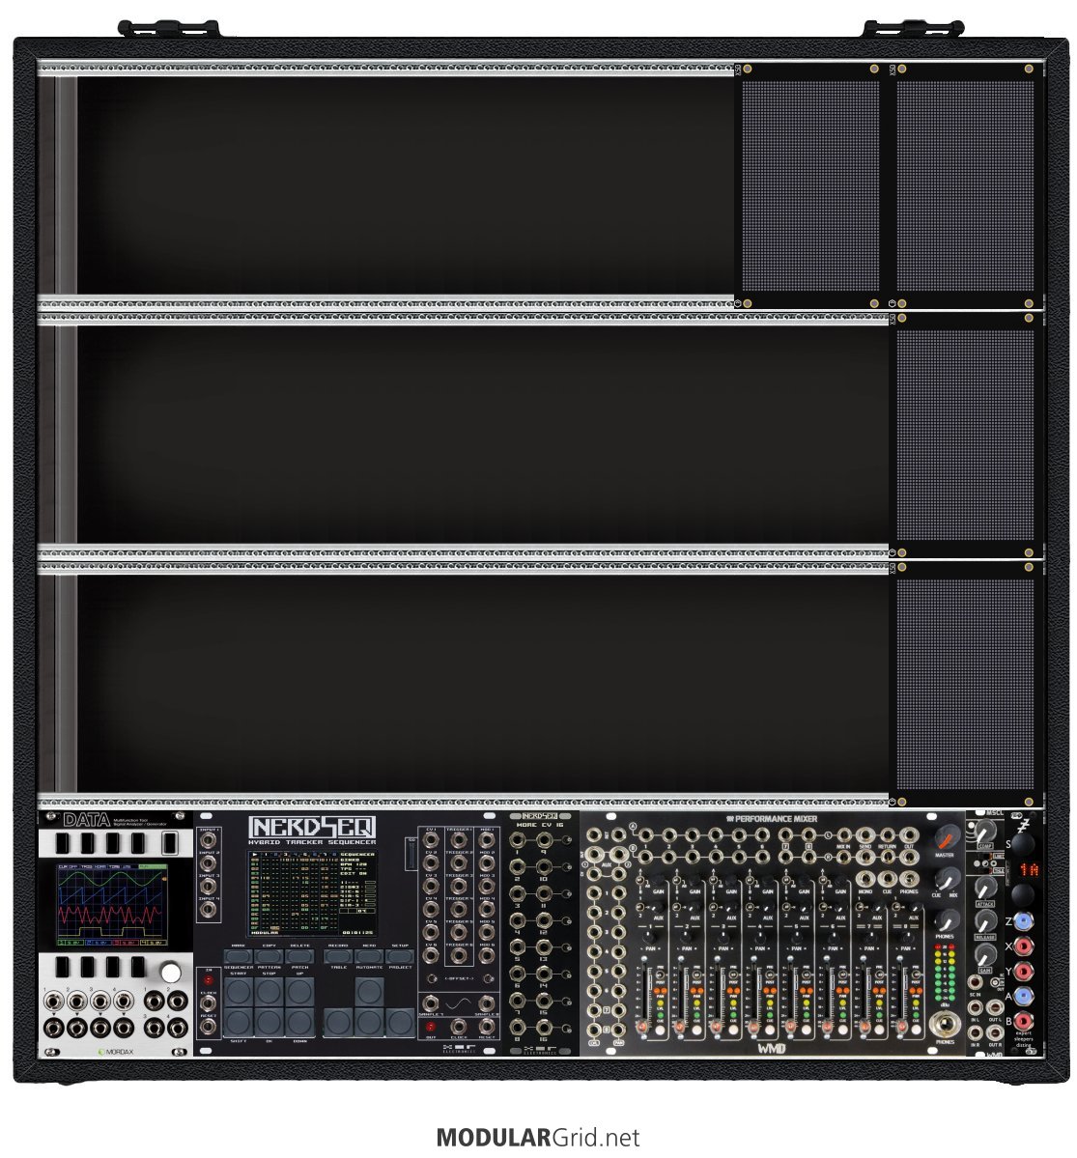This screenshot has height=1158, width=1077.
Task: Click Mordax DATA input jack 4
Action: pos(123,1001)
